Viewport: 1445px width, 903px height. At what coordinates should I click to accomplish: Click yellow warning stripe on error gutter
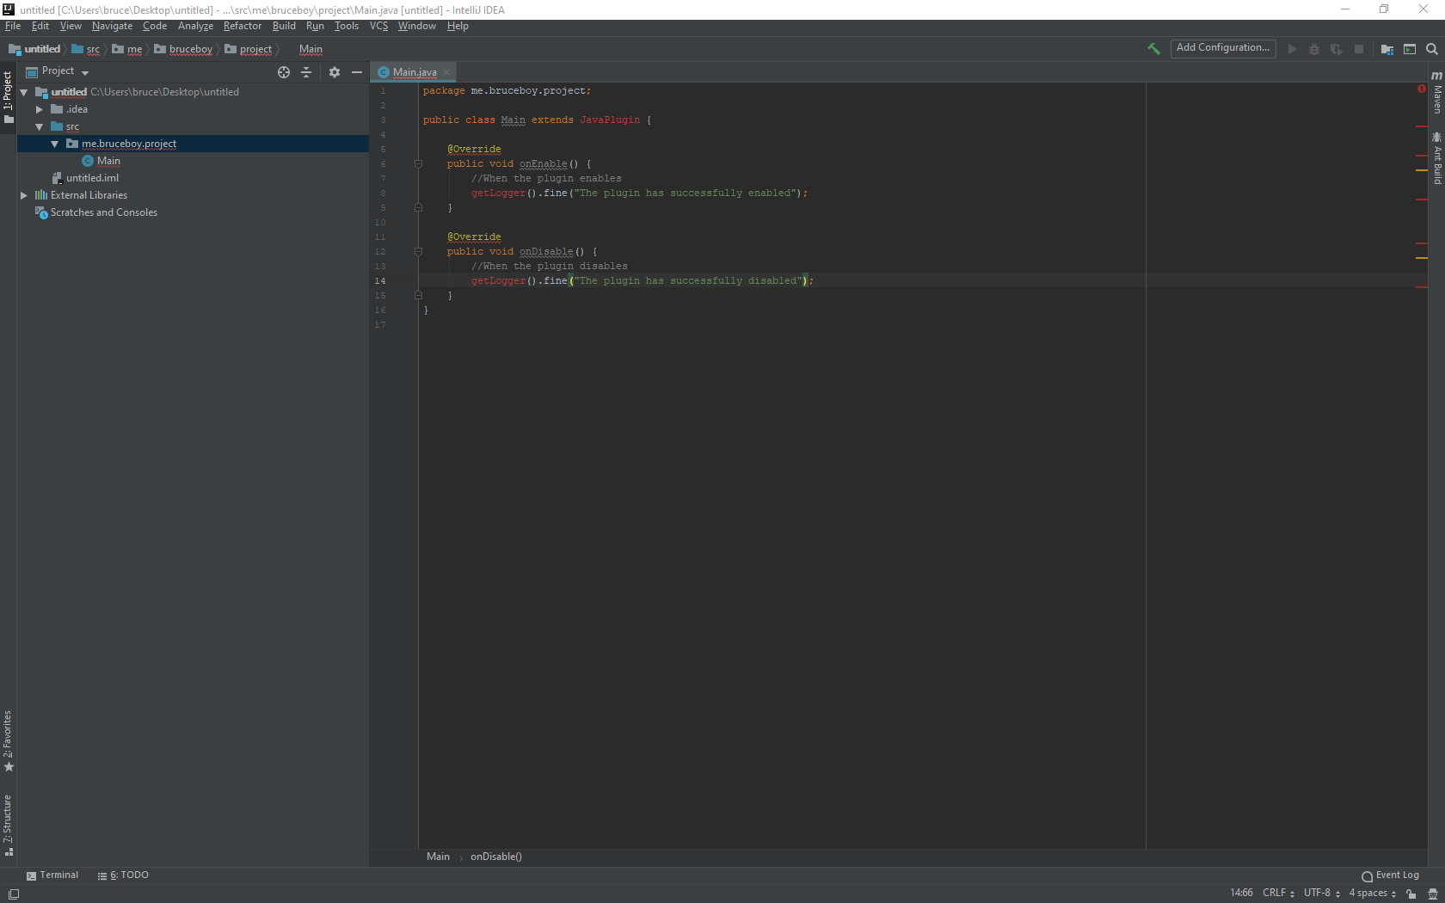1421,170
